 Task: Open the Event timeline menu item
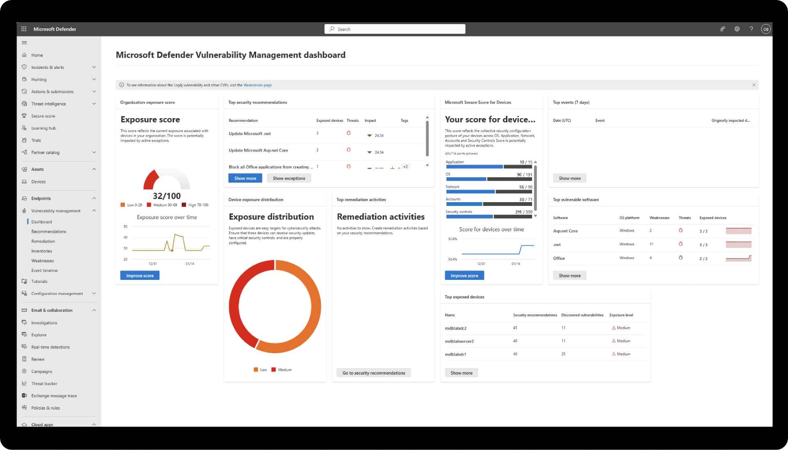pyautogui.click(x=44, y=270)
